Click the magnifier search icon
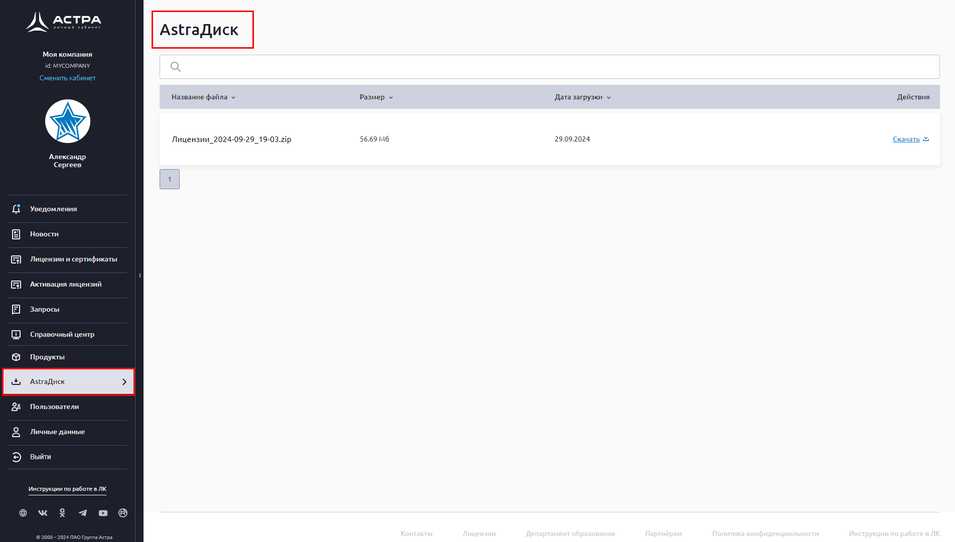Image resolution: width=955 pixels, height=542 pixels. [x=176, y=67]
